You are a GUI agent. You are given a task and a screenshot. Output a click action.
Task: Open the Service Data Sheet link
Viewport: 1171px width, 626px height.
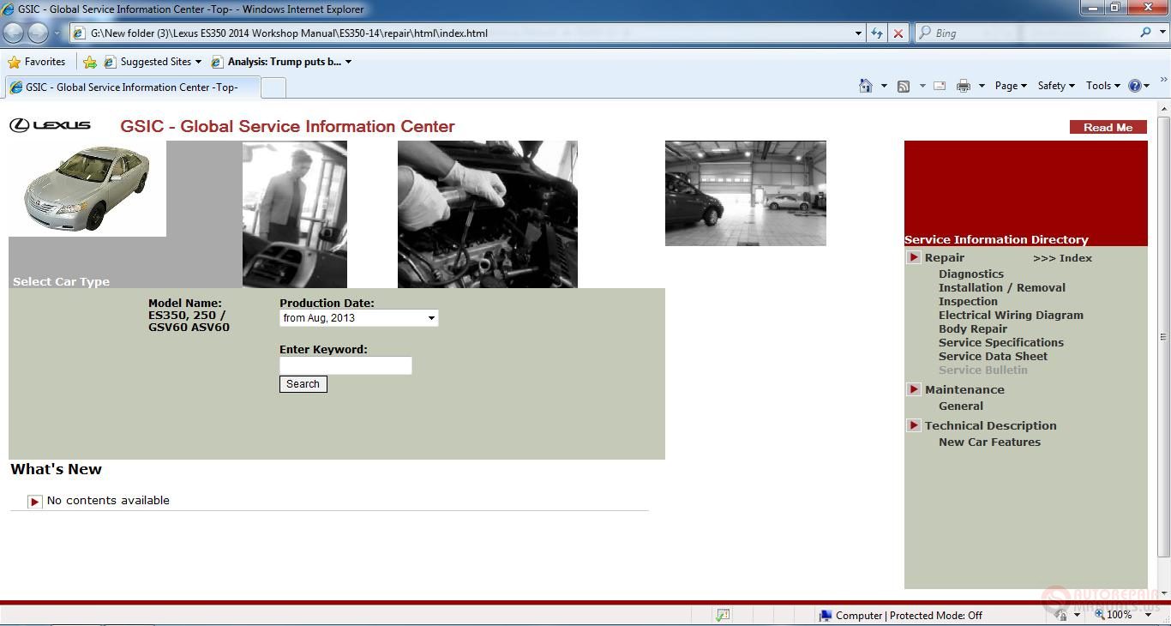click(x=993, y=357)
